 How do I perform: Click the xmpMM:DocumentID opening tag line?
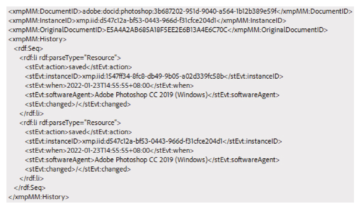[181, 11]
